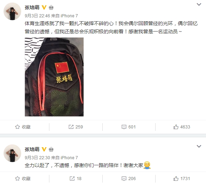206x184 pixels.
Task: Expand the first post's options chevron
Action: coord(199,5)
